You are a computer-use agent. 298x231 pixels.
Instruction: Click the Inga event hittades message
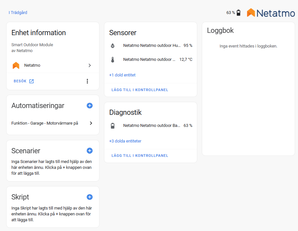coord(248,46)
